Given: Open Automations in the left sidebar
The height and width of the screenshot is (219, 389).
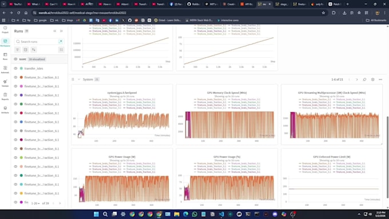Looking at the screenshot, I should [5, 69].
